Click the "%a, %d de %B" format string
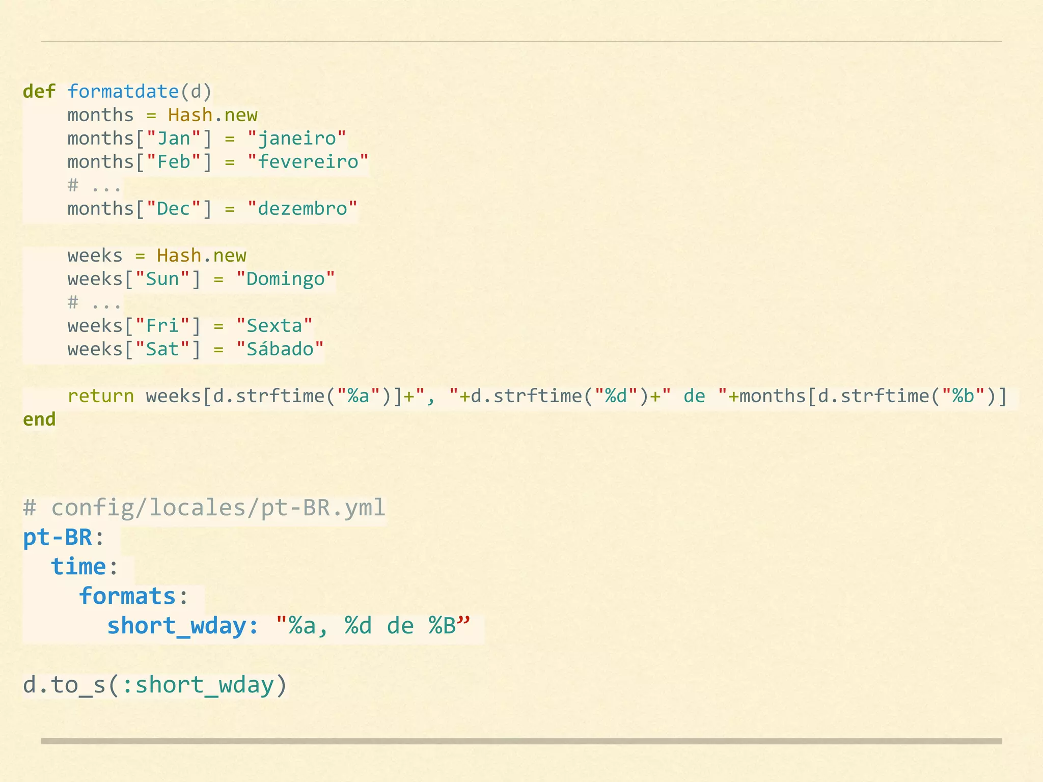This screenshot has height=782, width=1043. [372, 626]
